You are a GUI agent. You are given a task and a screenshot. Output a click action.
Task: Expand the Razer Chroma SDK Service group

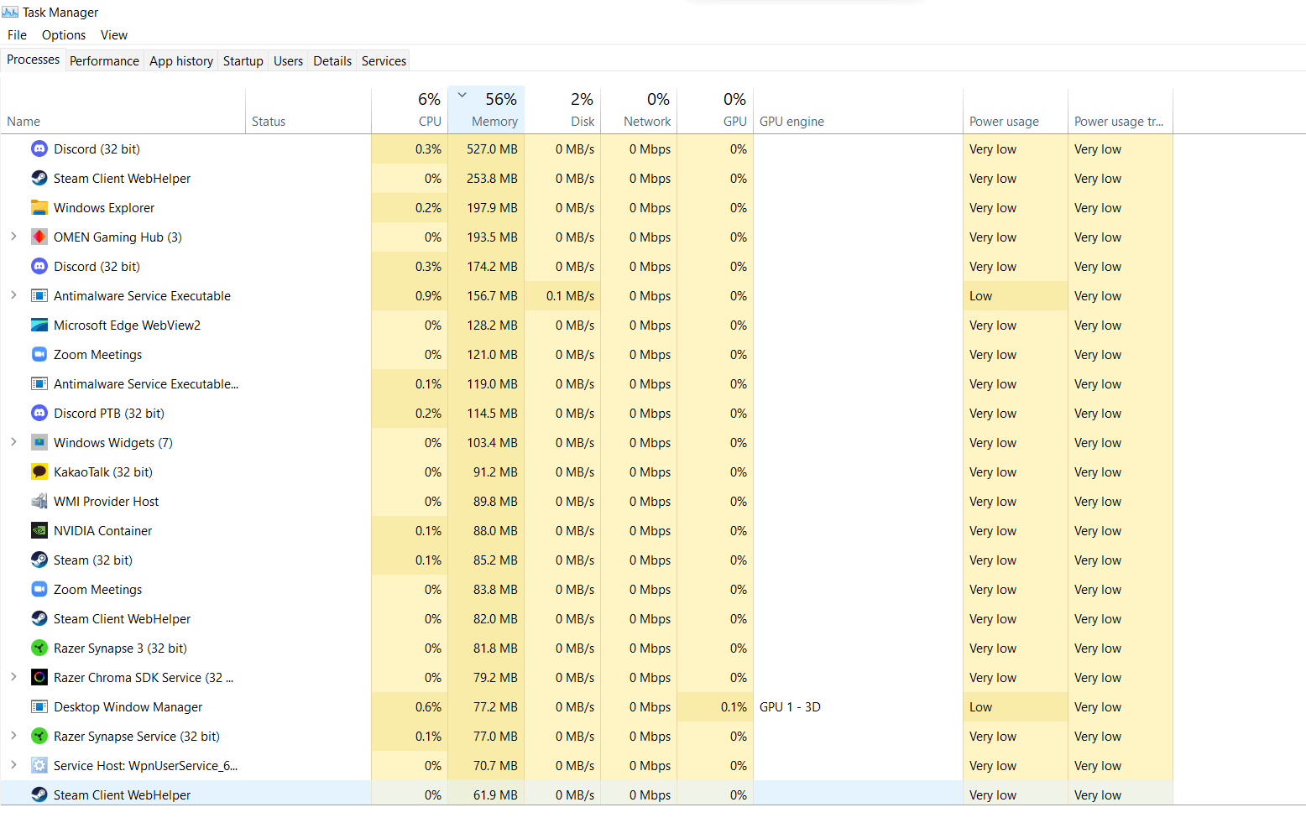point(13,677)
